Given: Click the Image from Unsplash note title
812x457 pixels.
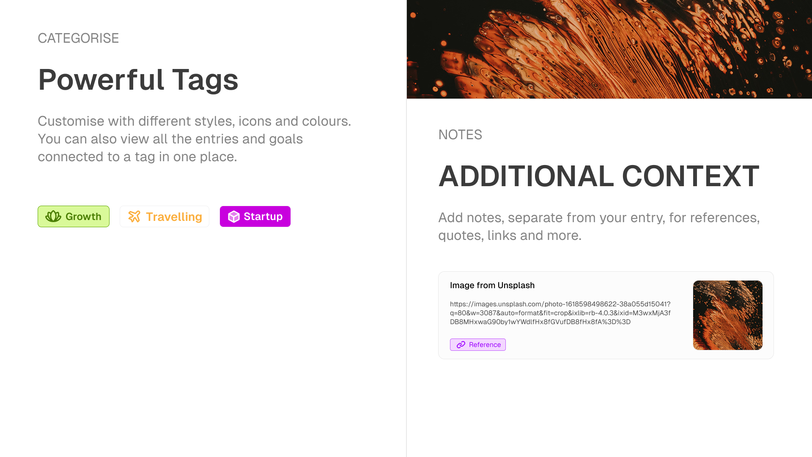Looking at the screenshot, I should pyautogui.click(x=492, y=286).
